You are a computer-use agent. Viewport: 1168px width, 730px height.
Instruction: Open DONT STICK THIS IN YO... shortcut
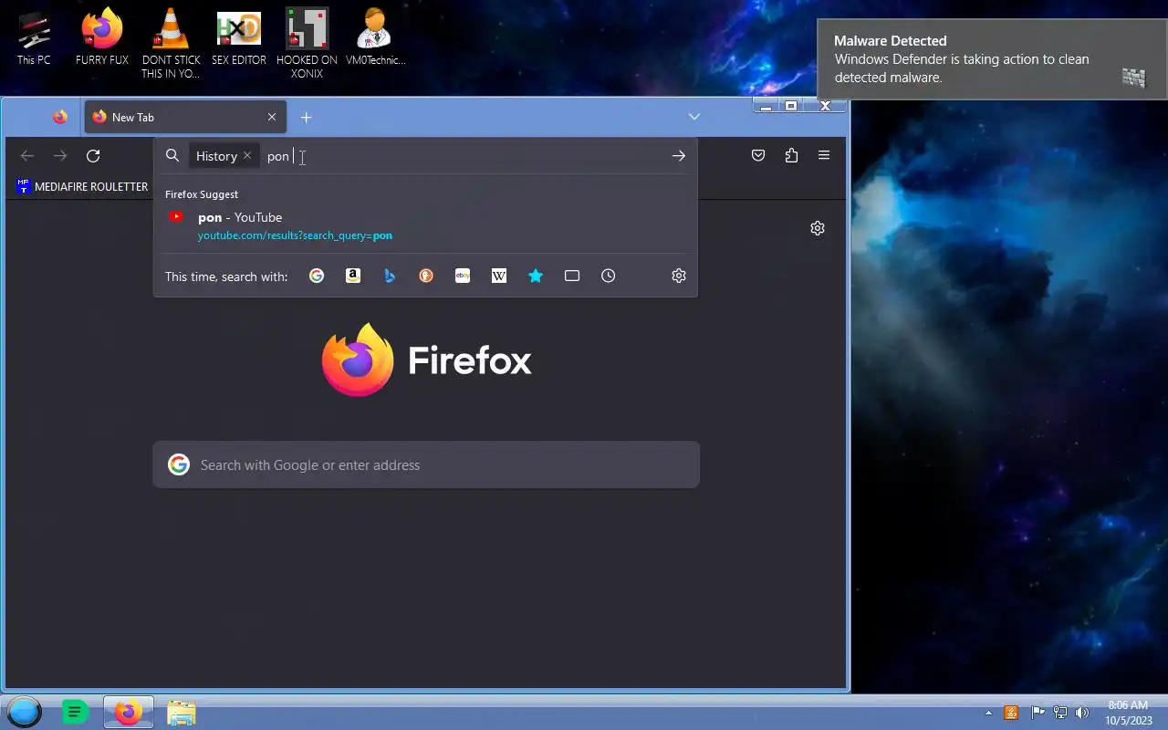coord(171,44)
